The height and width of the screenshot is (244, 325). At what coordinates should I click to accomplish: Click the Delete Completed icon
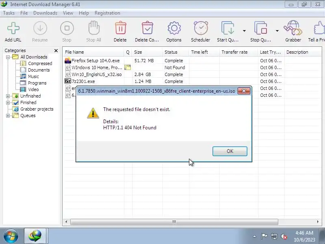click(147, 28)
